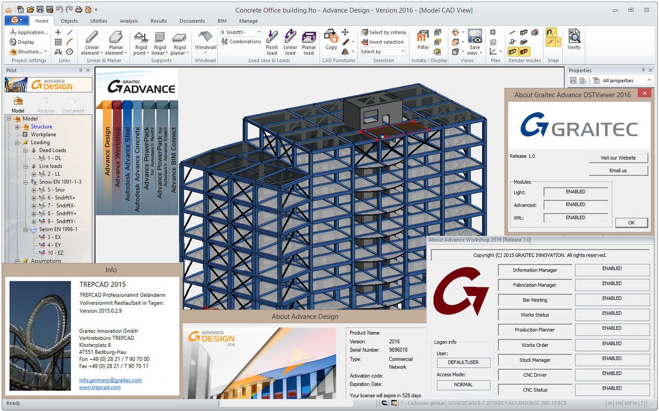
Task: Select the Rigid linear support icon
Action: [160, 37]
